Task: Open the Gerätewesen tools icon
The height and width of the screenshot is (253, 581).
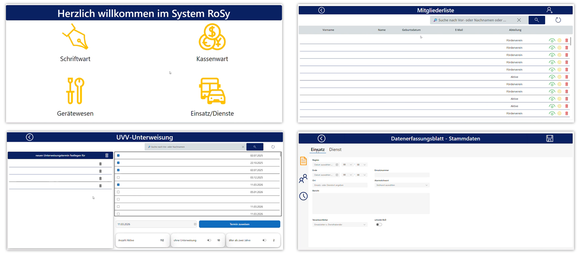Action: point(75,91)
